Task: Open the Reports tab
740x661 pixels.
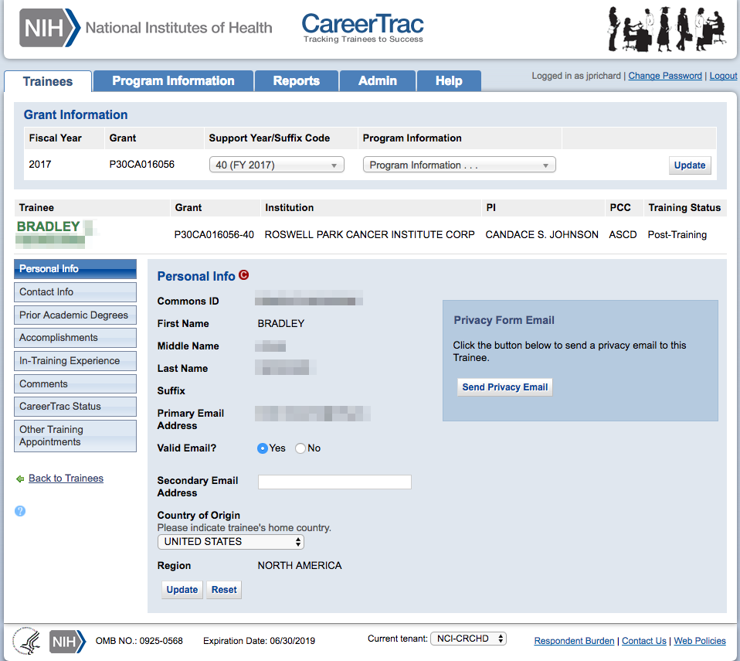Action: (297, 81)
